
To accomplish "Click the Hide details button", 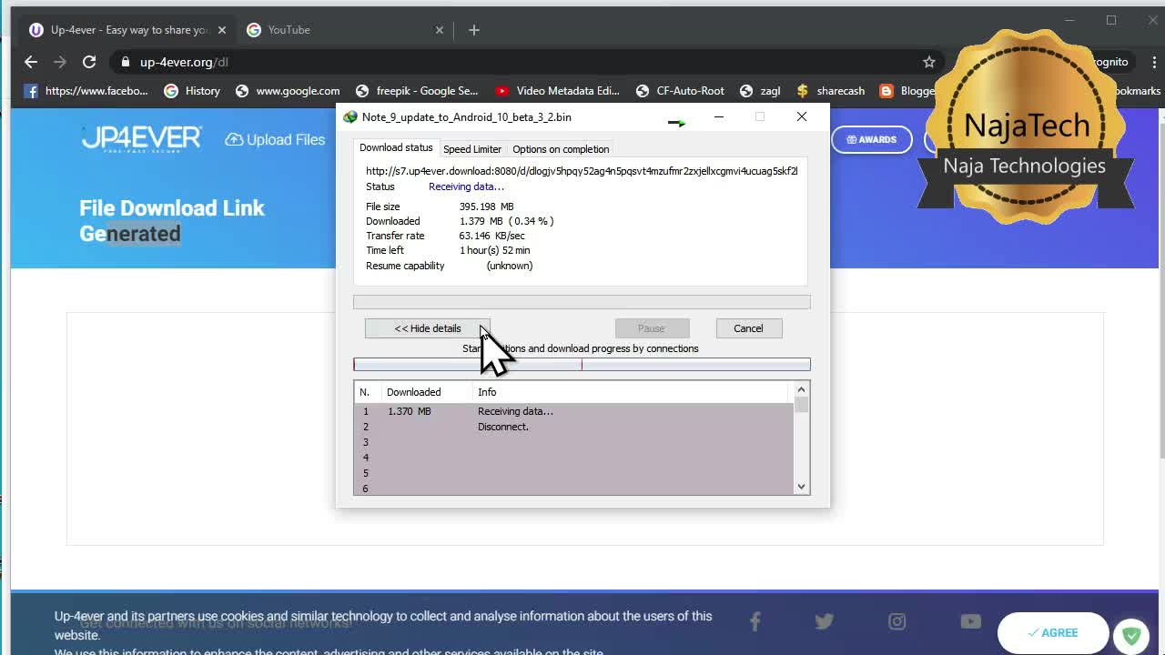I will pyautogui.click(x=428, y=328).
